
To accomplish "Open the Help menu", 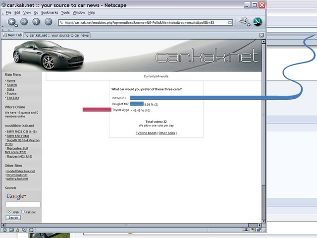I will click(x=92, y=12).
